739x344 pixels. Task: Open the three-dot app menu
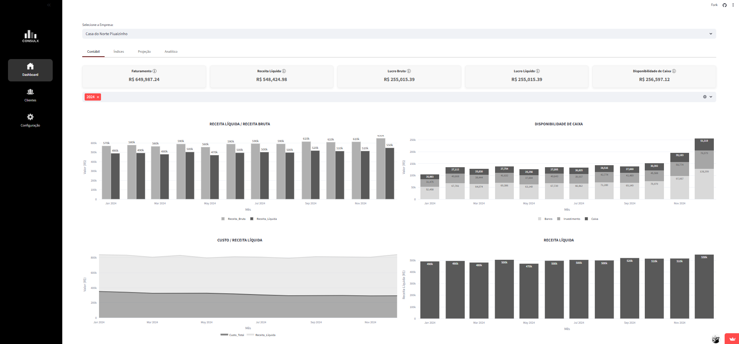[x=733, y=5]
